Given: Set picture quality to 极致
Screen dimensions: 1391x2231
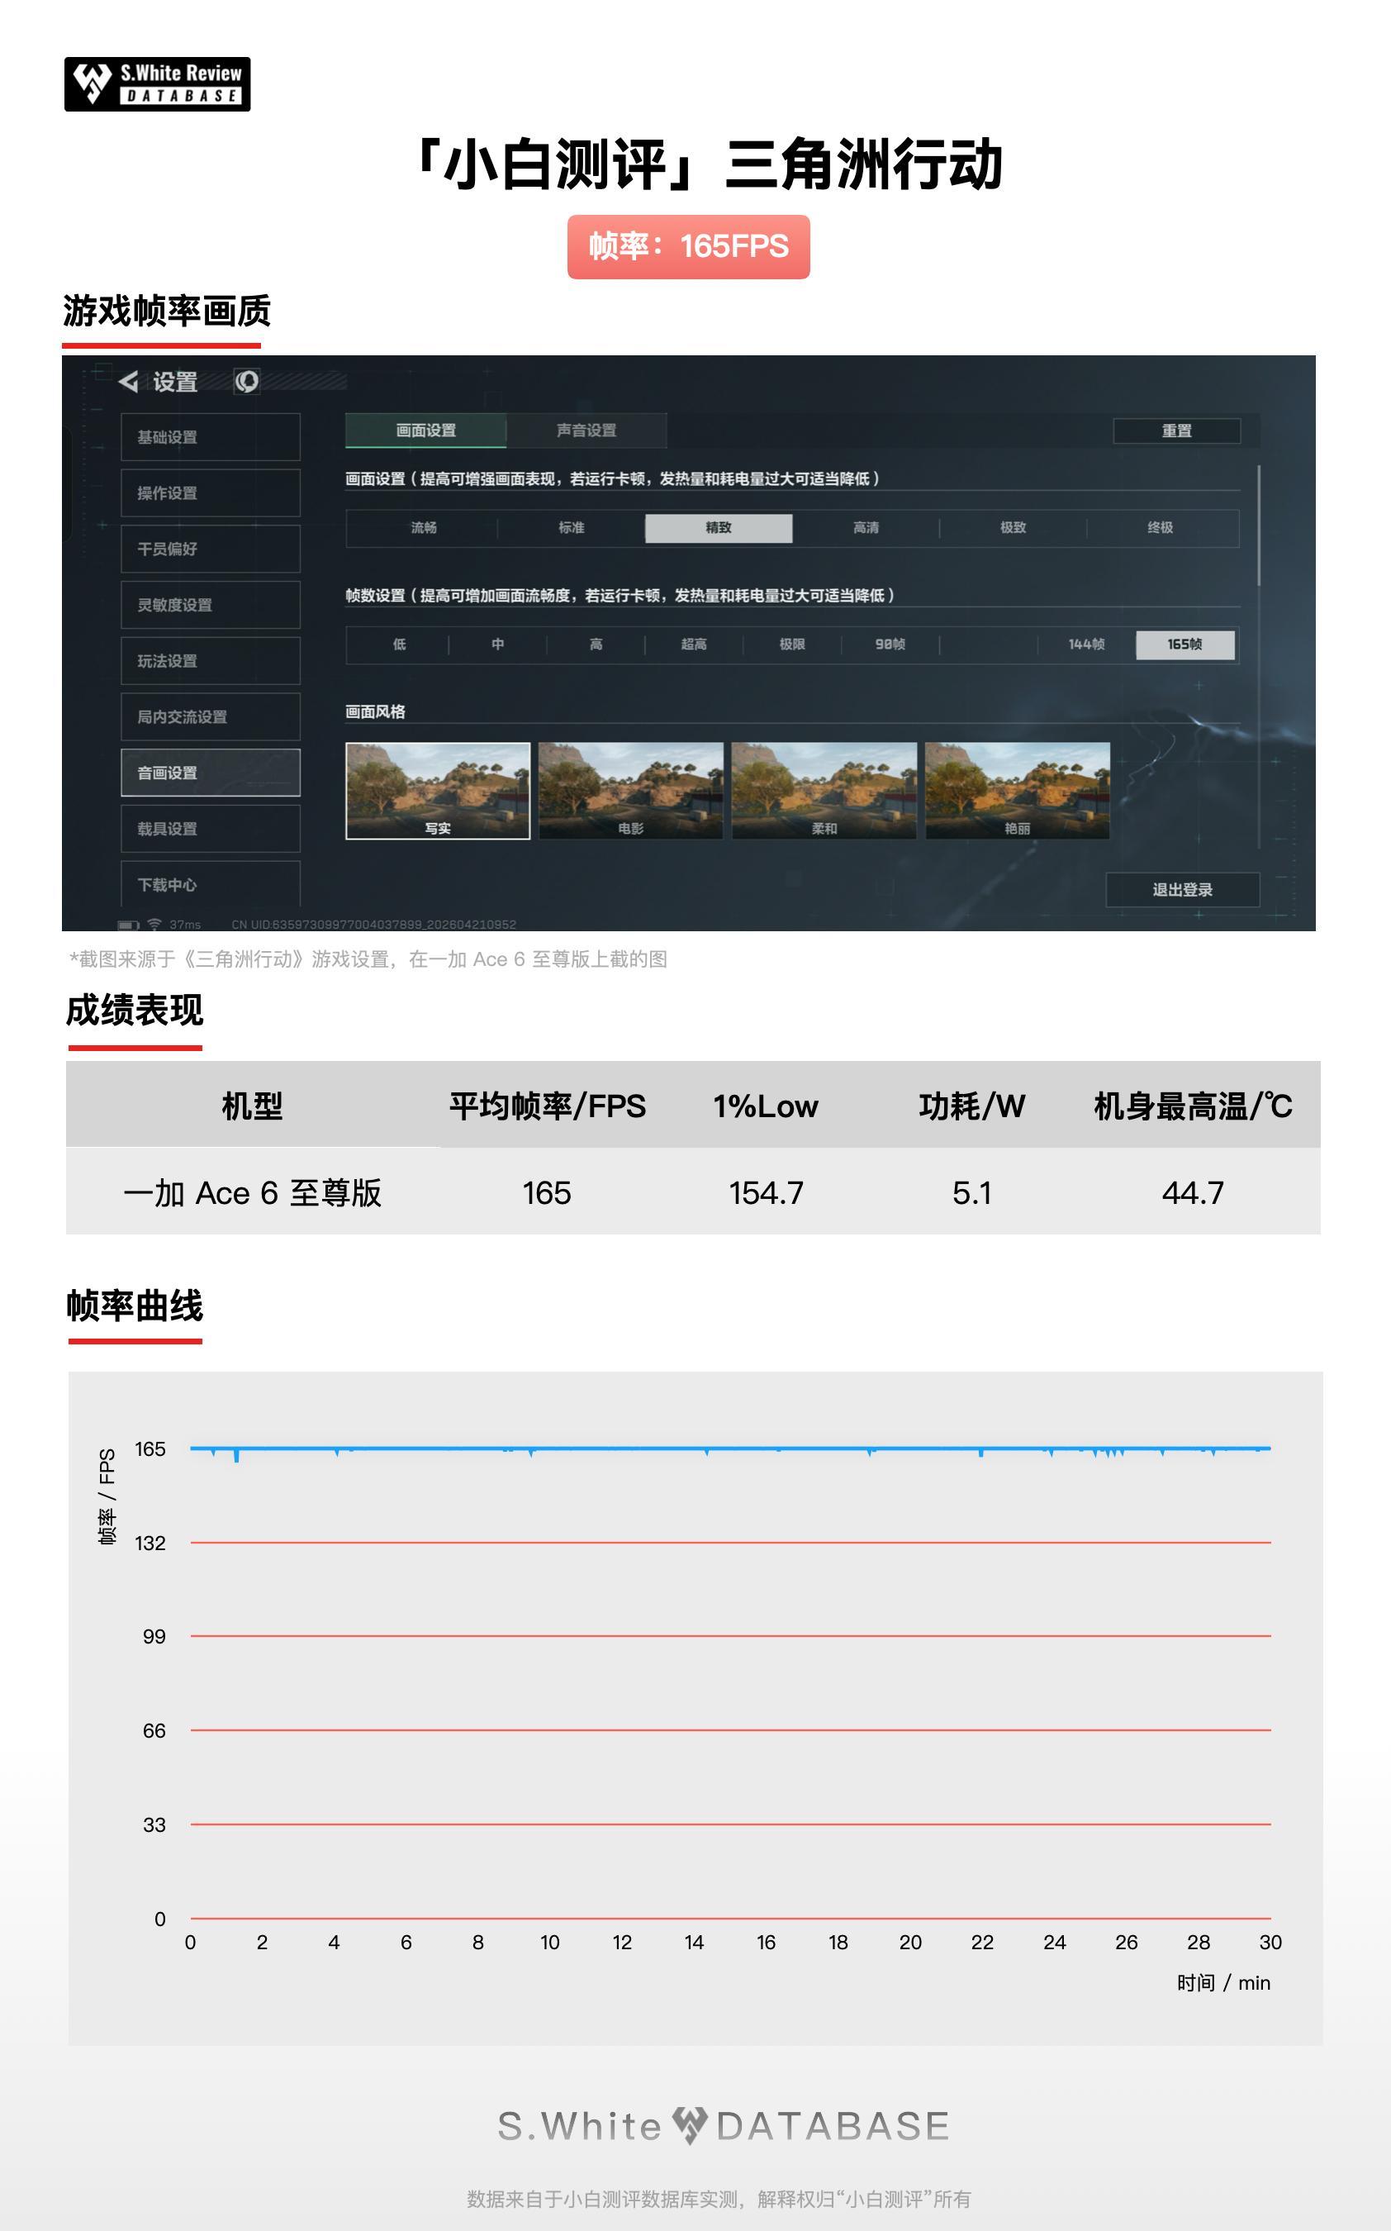Looking at the screenshot, I should 1013,528.
